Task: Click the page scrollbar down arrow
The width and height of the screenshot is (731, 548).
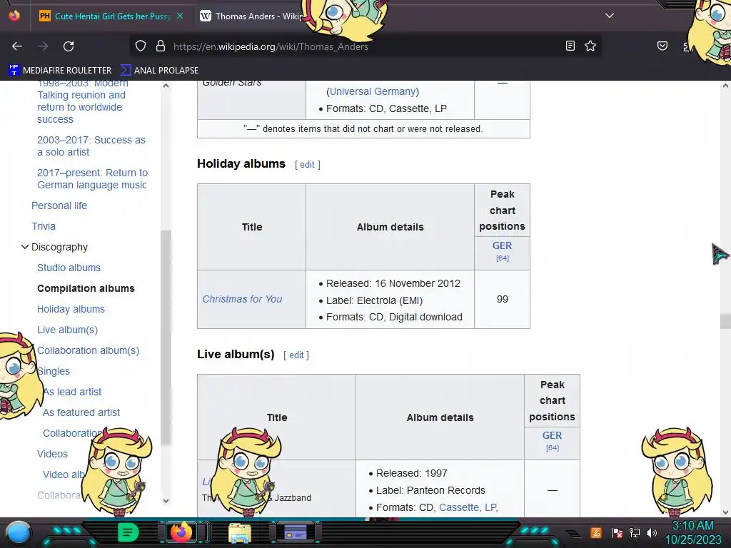Action: 725,512
